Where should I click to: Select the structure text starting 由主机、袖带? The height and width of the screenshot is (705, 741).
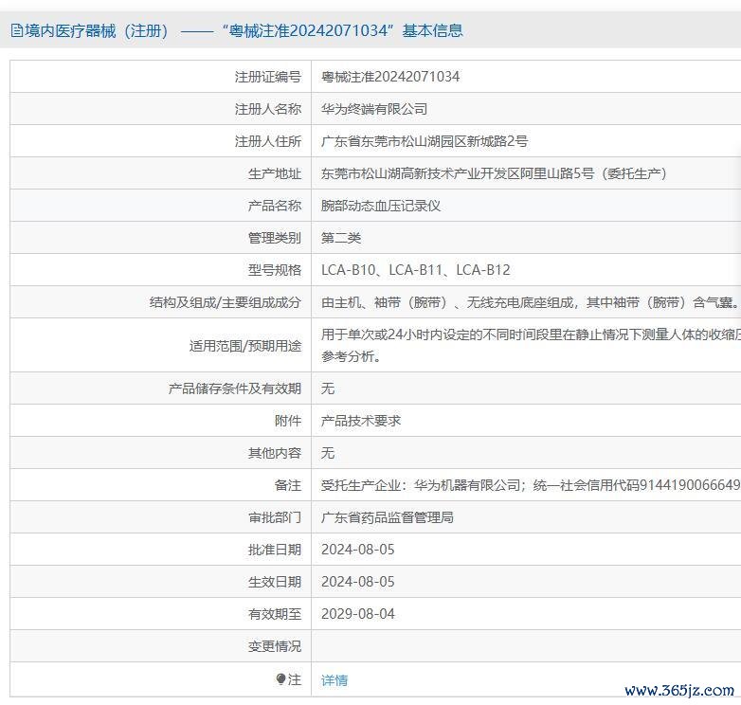(531, 302)
